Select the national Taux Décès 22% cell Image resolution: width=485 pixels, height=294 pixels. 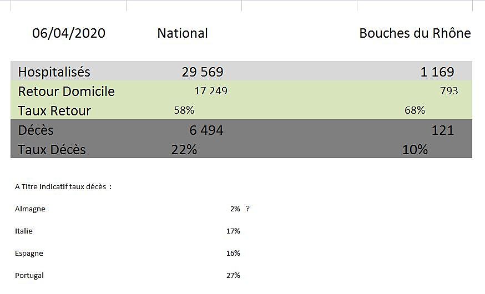point(184,150)
